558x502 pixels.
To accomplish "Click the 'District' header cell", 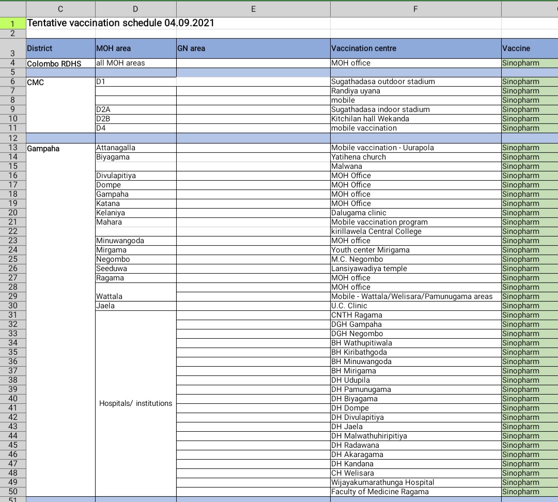I will [x=60, y=49].
